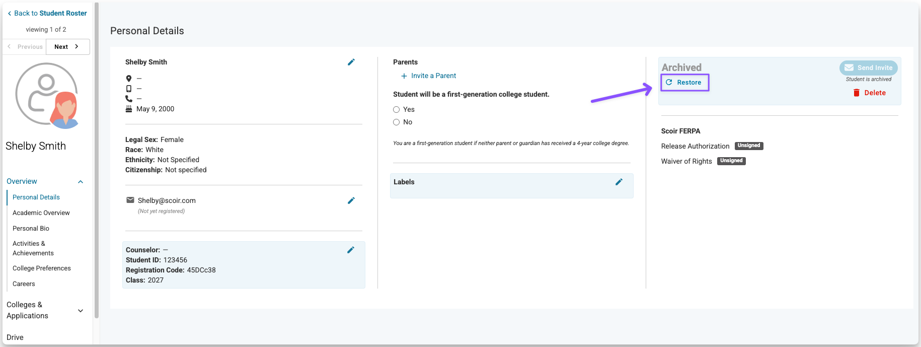This screenshot has height=347, width=921.
Task: Click the student profile avatar image
Action: click(x=47, y=95)
